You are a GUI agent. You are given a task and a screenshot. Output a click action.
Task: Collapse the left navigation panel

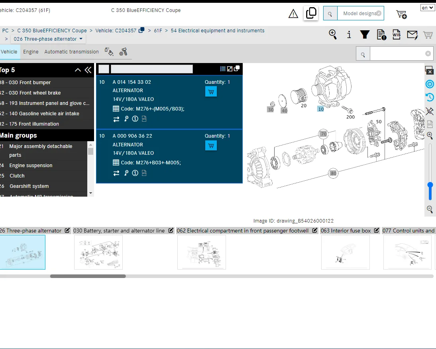tap(88, 70)
